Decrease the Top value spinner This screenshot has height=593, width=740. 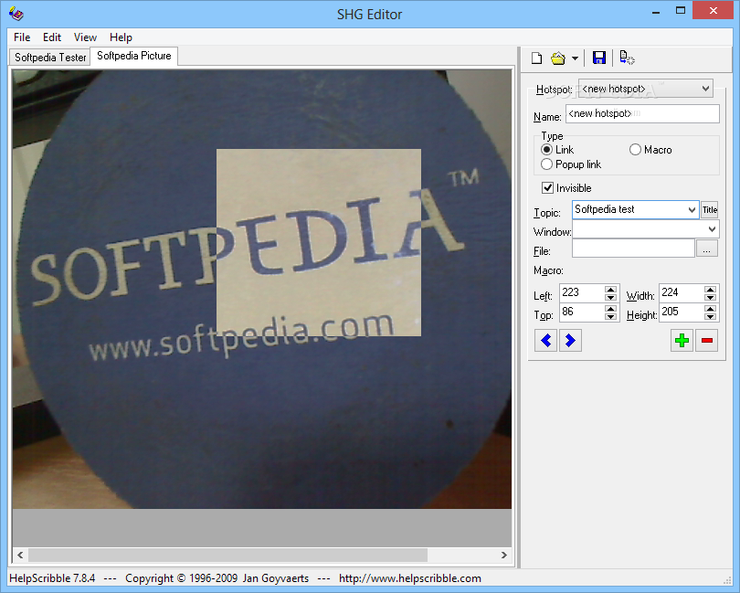(610, 316)
